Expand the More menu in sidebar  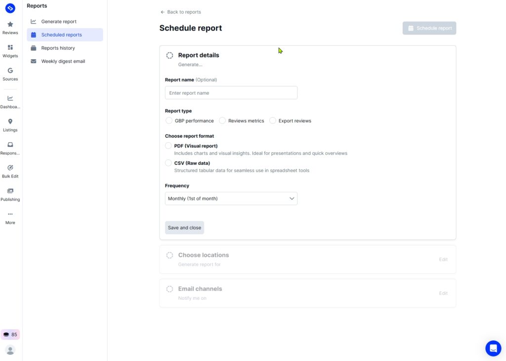10,215
